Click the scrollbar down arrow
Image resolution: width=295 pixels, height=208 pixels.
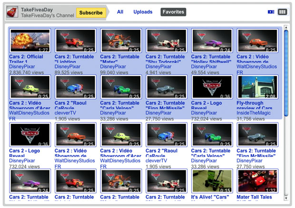tap(286, 198)
